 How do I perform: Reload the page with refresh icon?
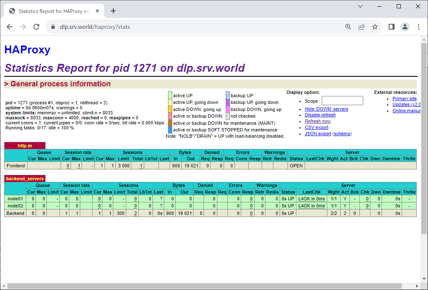pyautogui.click(x=36, y=27)
